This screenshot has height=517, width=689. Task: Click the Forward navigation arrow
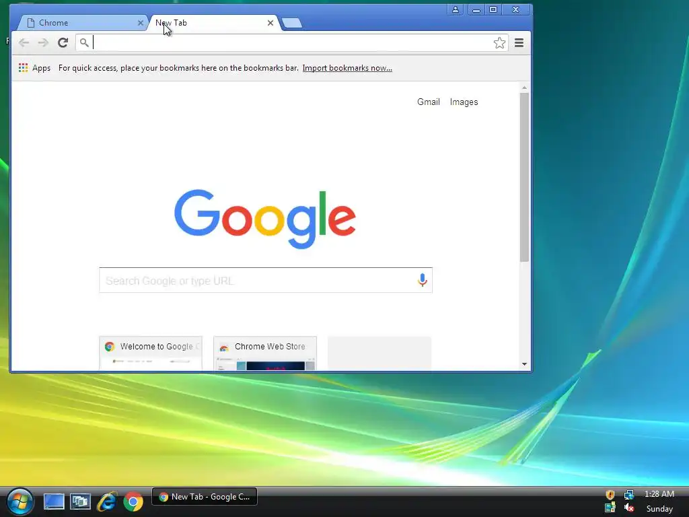pos(43,42)
